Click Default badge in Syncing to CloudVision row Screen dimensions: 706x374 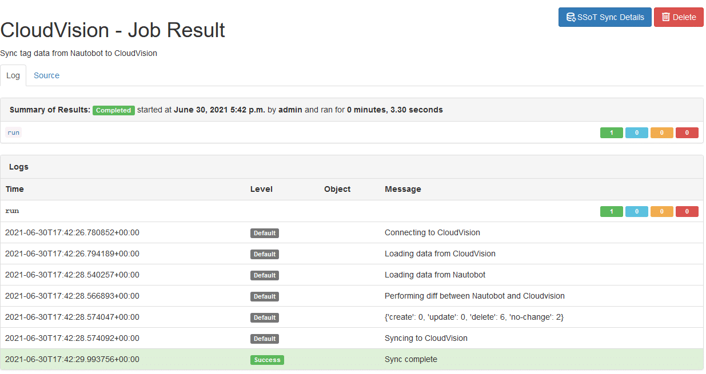coord(265,339)
